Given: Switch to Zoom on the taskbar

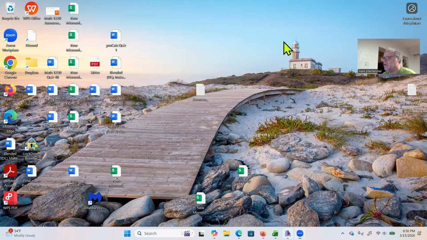Looking at the screenshot, I should coord(300,234).
